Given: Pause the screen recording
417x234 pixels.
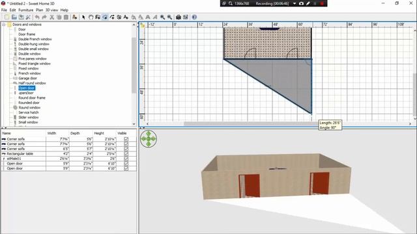Looking at the screenshot, I should pyautogui.click(x=315, y=3).
